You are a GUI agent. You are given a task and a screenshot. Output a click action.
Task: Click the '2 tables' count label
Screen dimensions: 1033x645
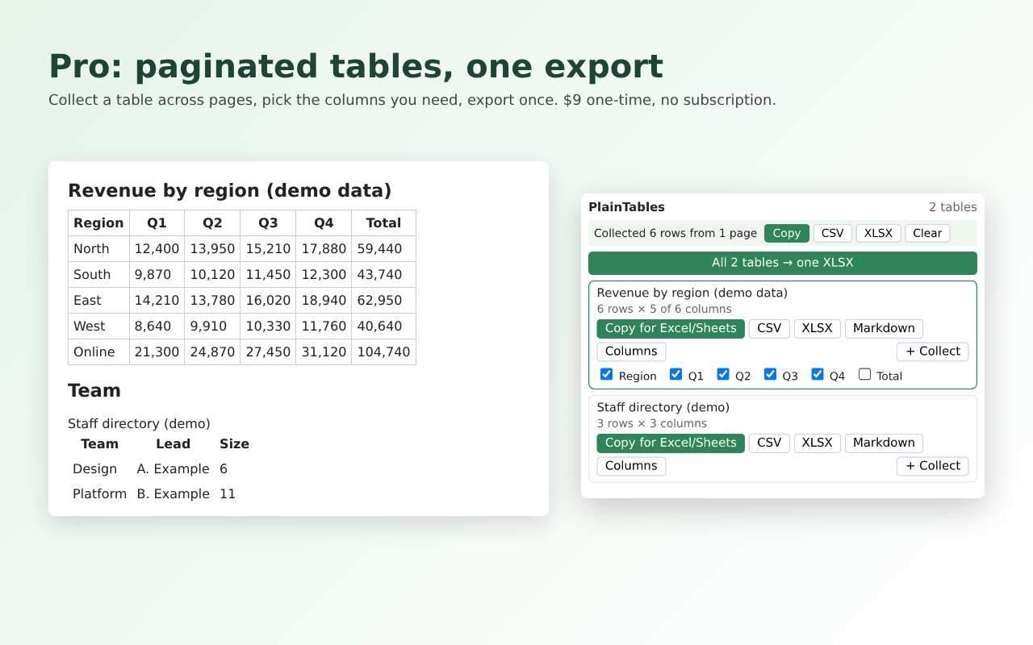click(x=952, y=207)
